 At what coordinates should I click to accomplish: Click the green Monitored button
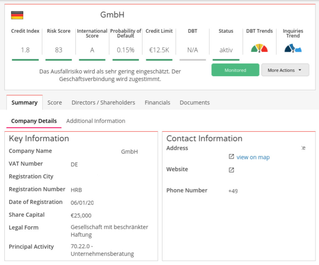235,70
